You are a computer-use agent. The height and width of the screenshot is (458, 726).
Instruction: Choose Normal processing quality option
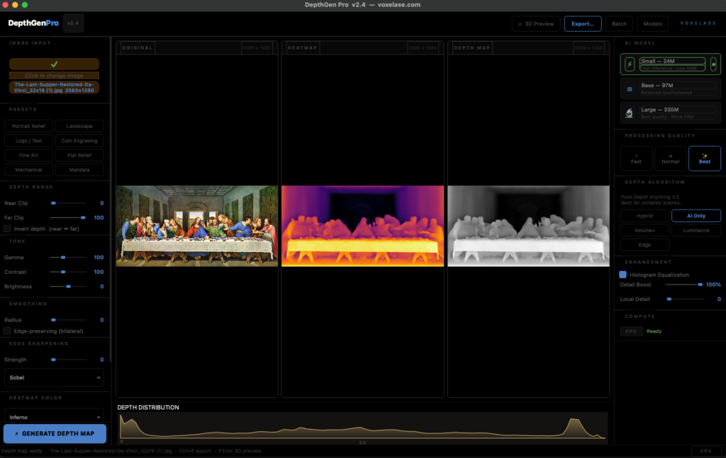tap(670, 159)
